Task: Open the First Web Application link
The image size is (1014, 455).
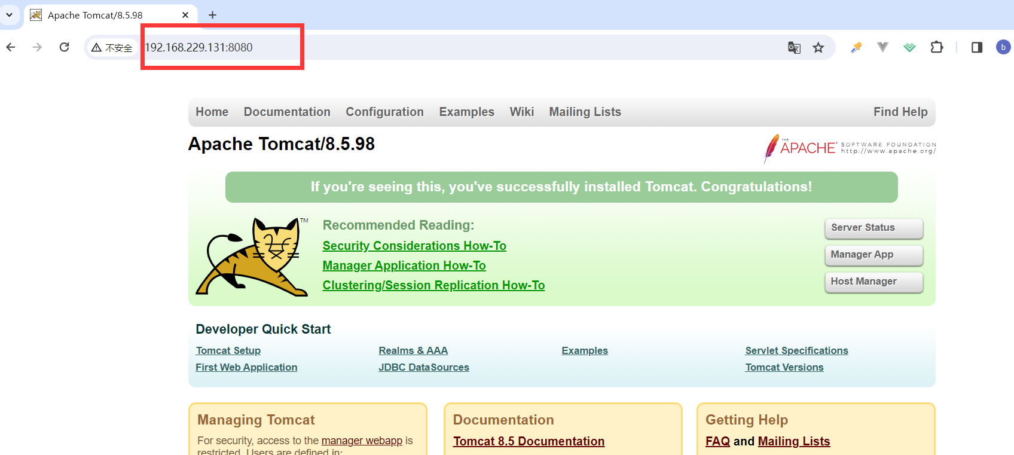Action: click(246, 367)
